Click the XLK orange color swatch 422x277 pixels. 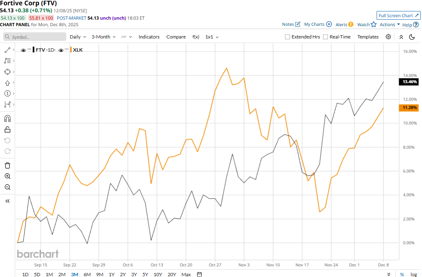point(71,50)
